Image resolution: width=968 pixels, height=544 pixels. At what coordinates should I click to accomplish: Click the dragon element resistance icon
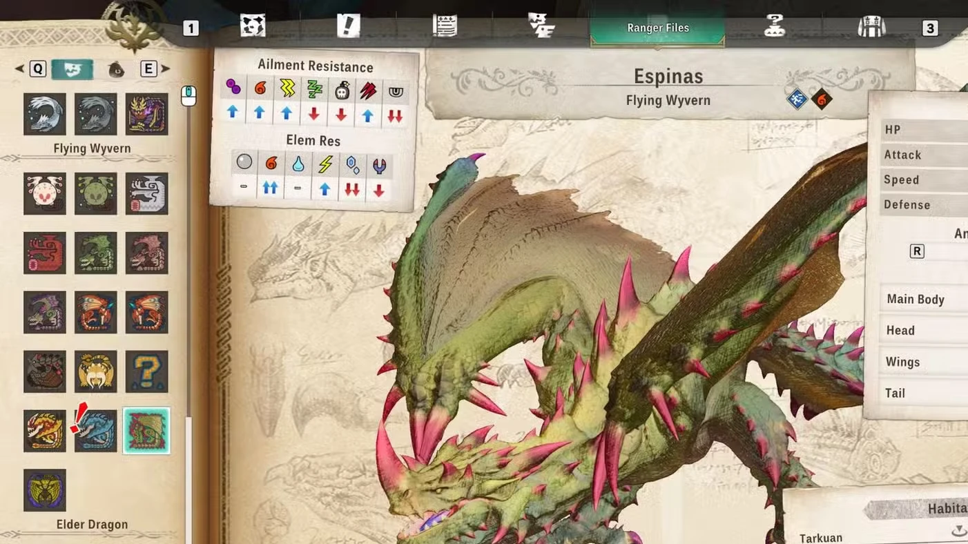coord(379,166)
